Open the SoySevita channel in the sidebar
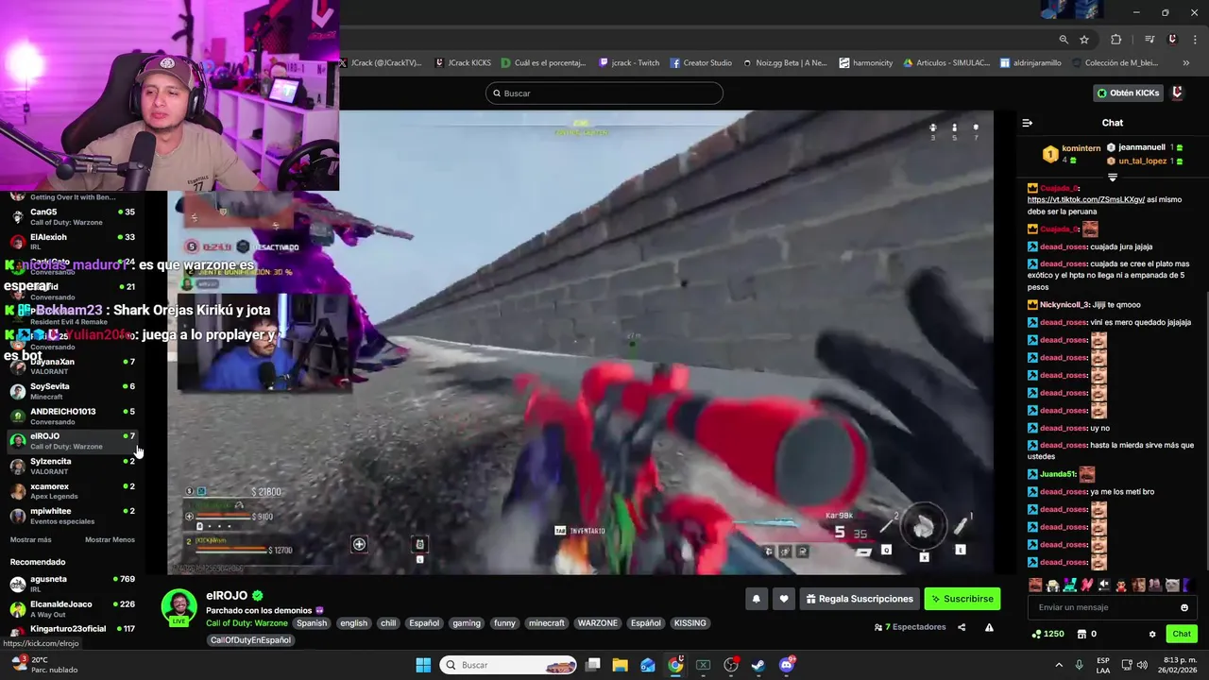This screenshot has width=1209, height=680. click(72, 391)
